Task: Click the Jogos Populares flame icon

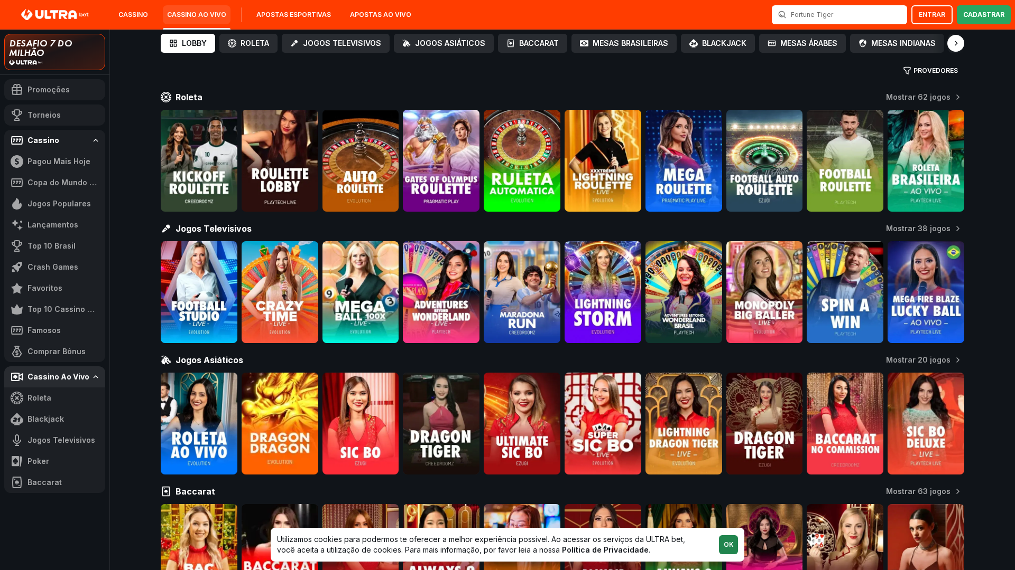Action: tap(17, 204)
